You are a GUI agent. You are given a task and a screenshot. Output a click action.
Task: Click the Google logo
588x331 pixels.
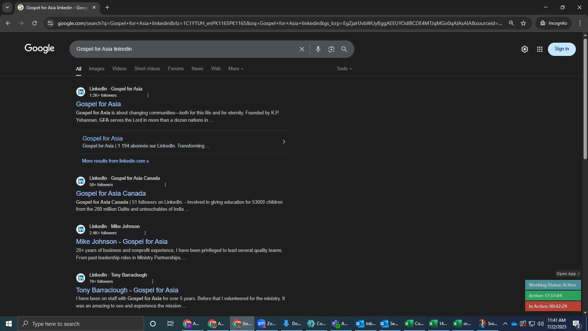[x=39, y=49]
